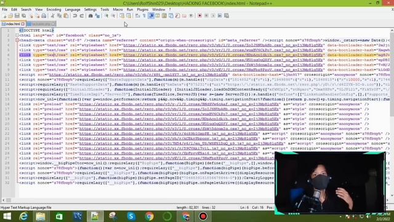Open Google Chrome from the taskbar
394x222 pixels.
149,216
